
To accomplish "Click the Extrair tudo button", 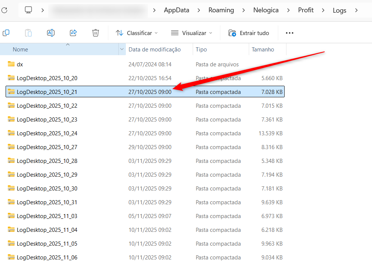I will pos(249,33).
